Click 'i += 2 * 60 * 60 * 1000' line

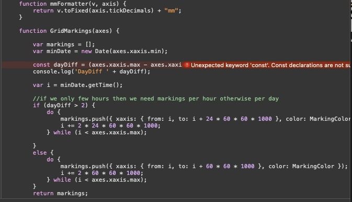tap(101, 173)
